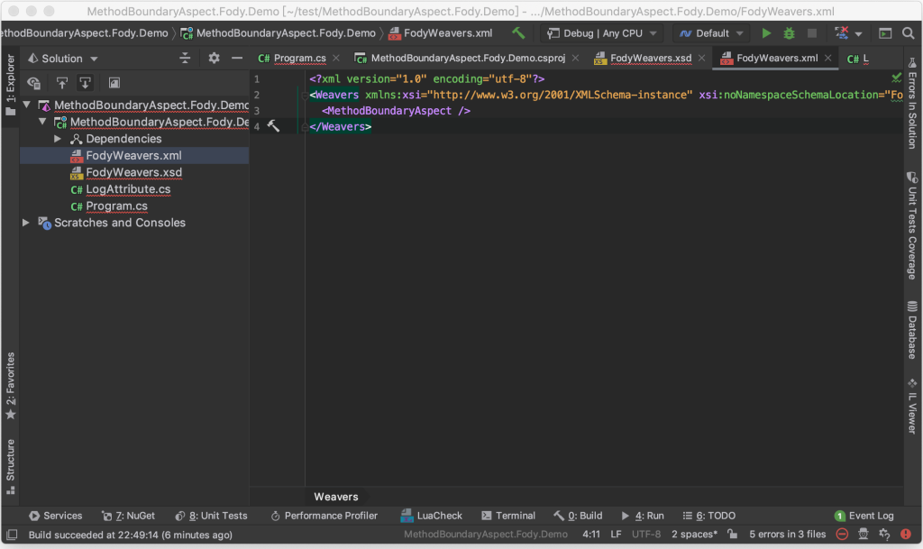The width and height of the screenshot is (923, 549).
Task: Collapse the MethodBoundaryAspect.Fody.Demo solution node
Action: point(26,105)
